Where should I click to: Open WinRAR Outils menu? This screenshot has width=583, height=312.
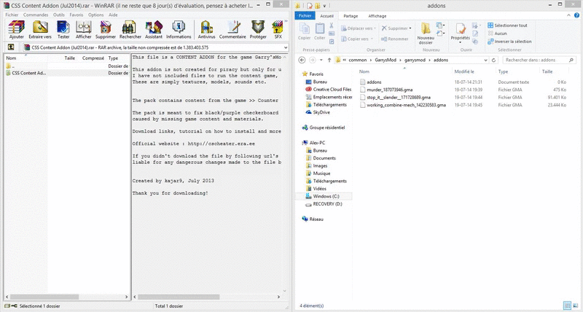(x=59, y=15)
